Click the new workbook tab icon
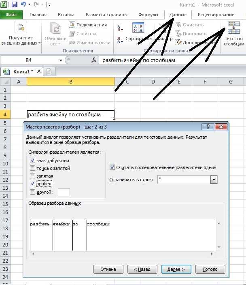Image resolution: width=246 pixels, height=285 pixels. coord(49,72)
